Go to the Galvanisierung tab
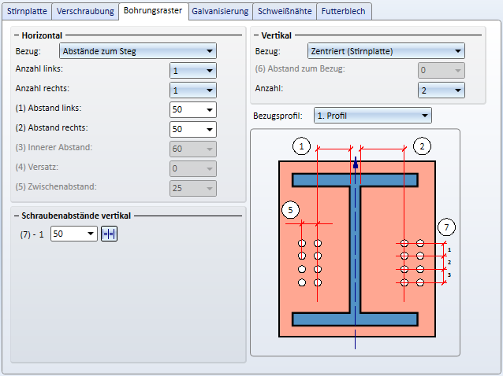 (220, 11)
